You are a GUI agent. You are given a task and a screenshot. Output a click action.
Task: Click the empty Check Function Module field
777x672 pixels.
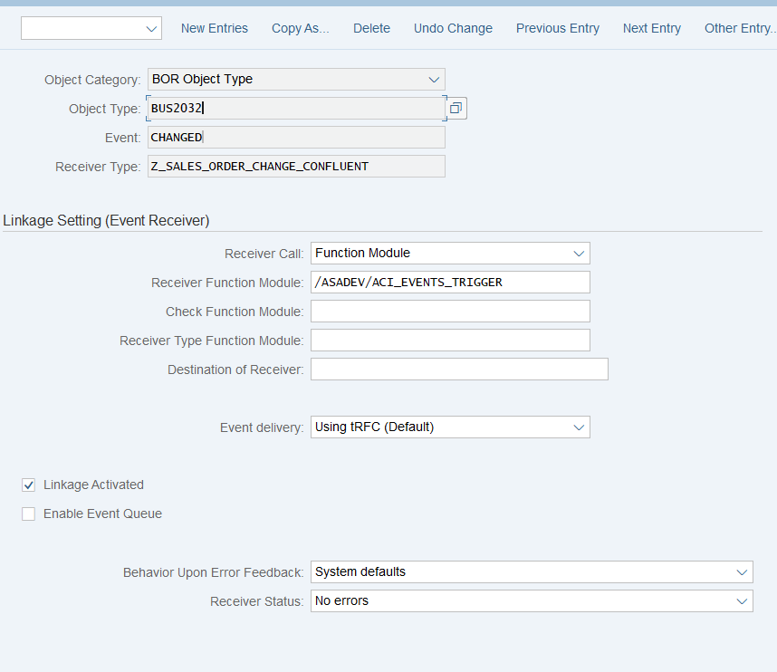(x=450, y=312)
